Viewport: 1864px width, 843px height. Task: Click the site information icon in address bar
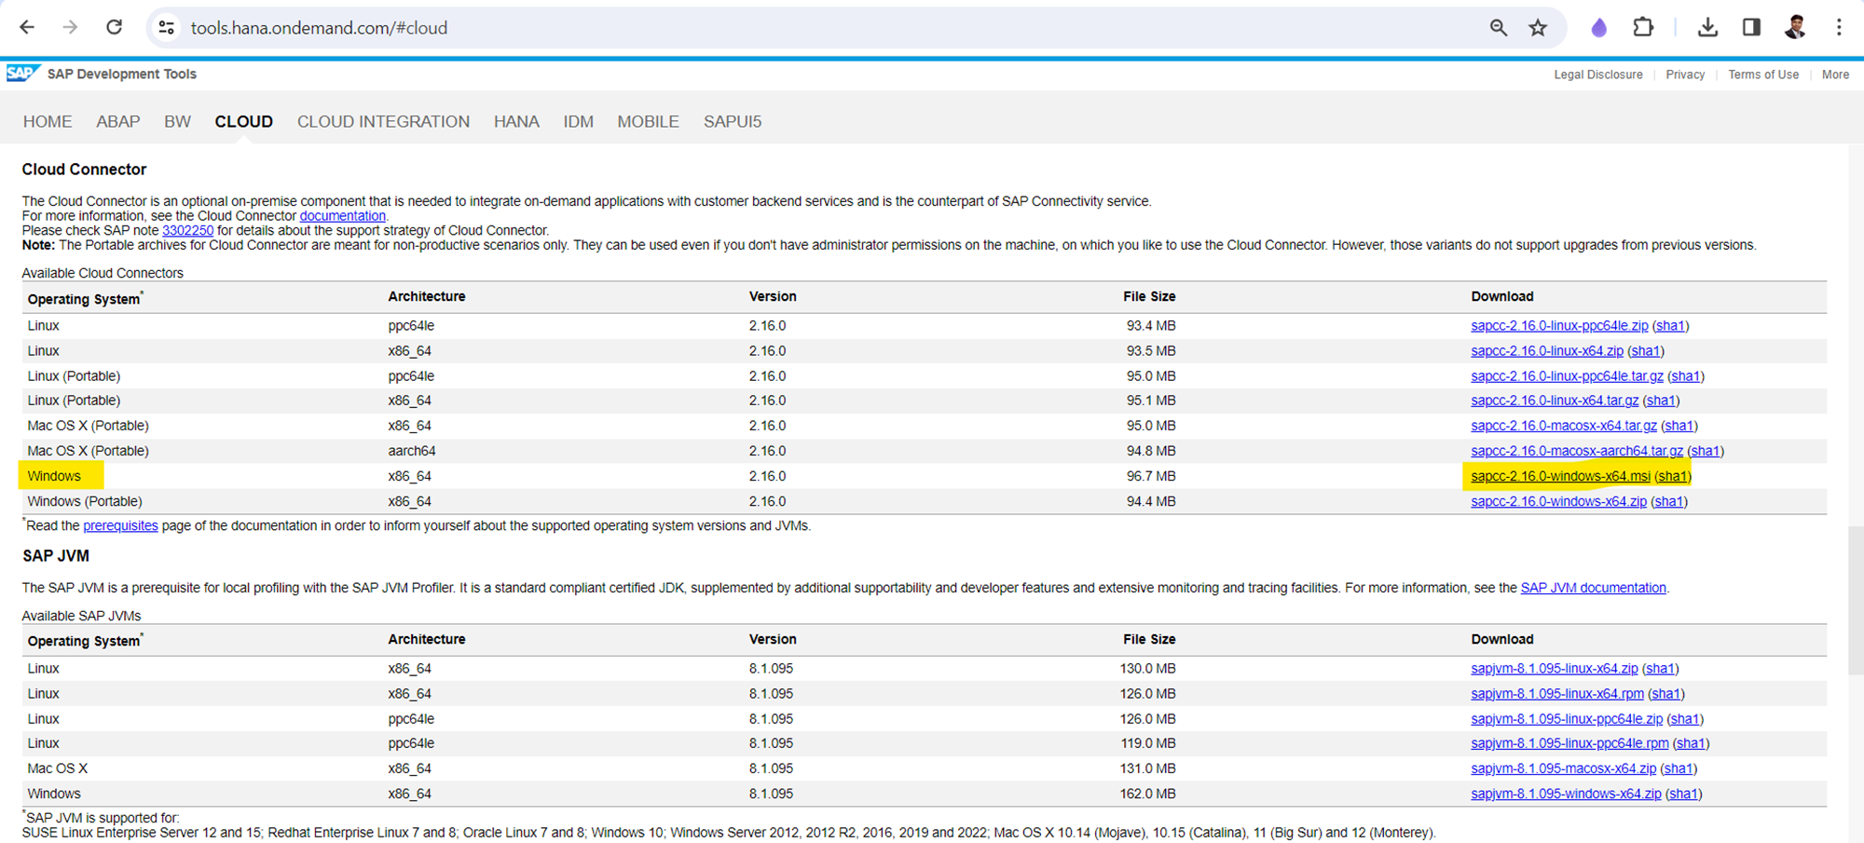(x=167, y=28)
